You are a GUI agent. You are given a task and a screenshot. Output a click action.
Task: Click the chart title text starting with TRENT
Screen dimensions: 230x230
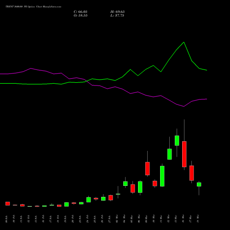coord(34,6)
